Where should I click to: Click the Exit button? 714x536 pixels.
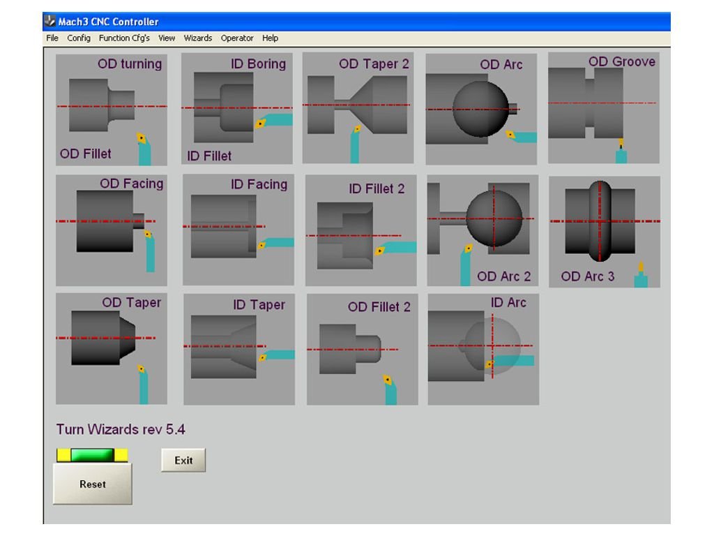coord(183,461)
